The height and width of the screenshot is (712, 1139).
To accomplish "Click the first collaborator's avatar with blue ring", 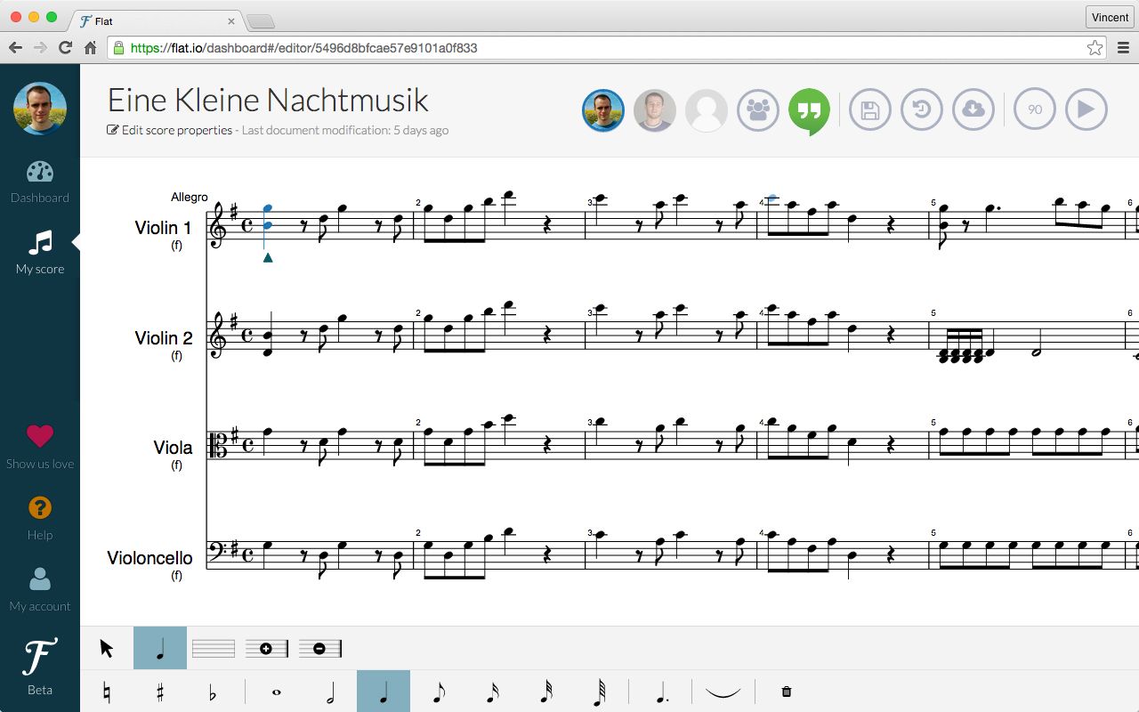I will (x=603, y=110).
